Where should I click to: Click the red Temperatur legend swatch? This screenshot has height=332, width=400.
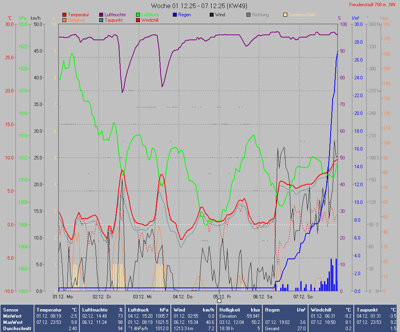point(64,15)
